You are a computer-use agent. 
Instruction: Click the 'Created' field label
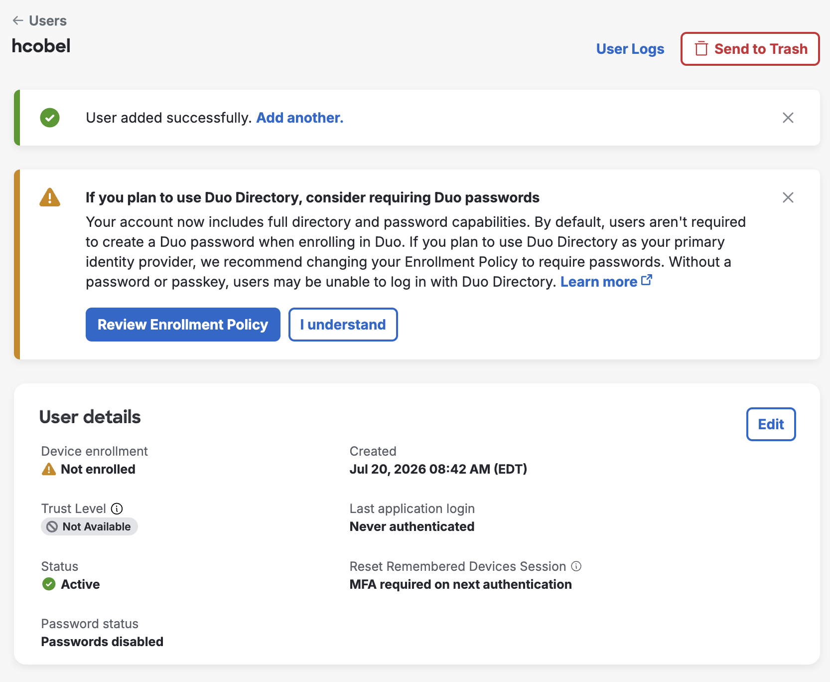click(373, 451)
